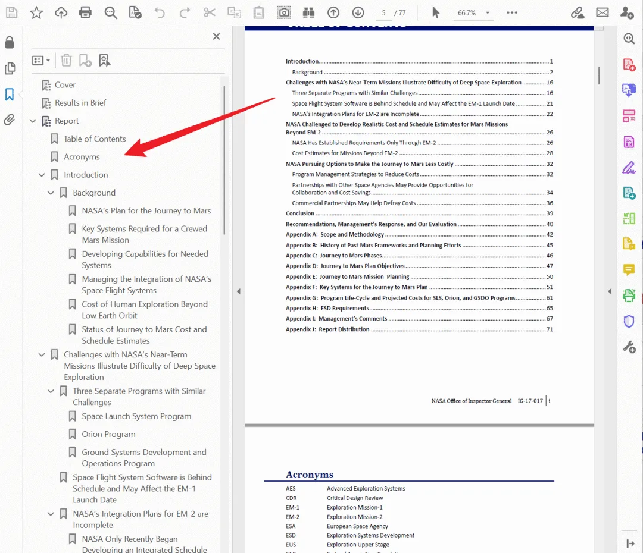
Task: Open the more tools ellipsis menu
Action: [512, 12]
